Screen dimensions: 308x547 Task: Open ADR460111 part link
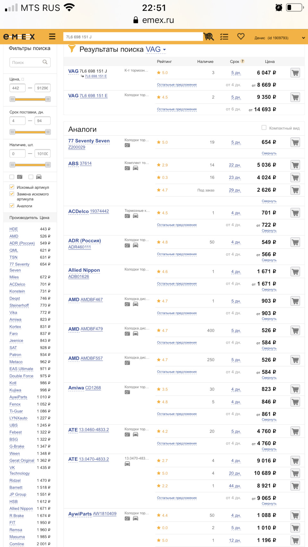[80, 247]
